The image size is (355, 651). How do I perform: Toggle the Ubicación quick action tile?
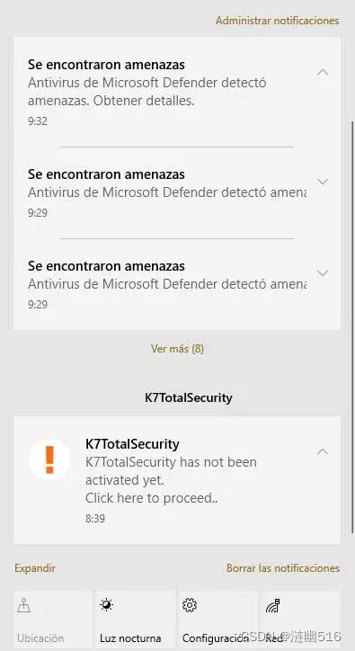click(x=52, y=620)
